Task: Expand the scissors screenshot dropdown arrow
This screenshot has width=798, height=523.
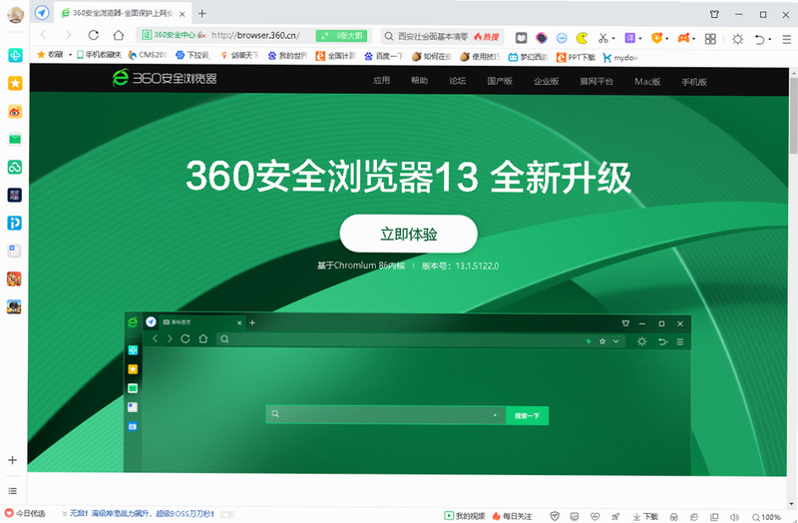Action: click(613, 38)
